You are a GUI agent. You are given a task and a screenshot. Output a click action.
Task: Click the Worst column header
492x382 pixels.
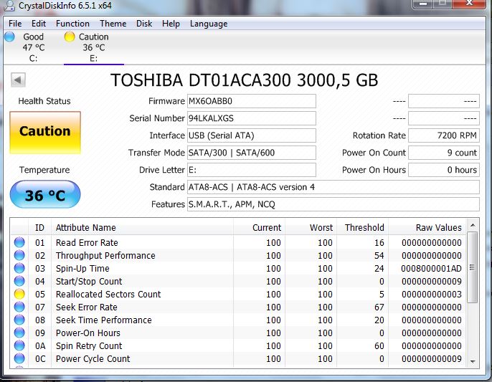(x=311, y=227)
